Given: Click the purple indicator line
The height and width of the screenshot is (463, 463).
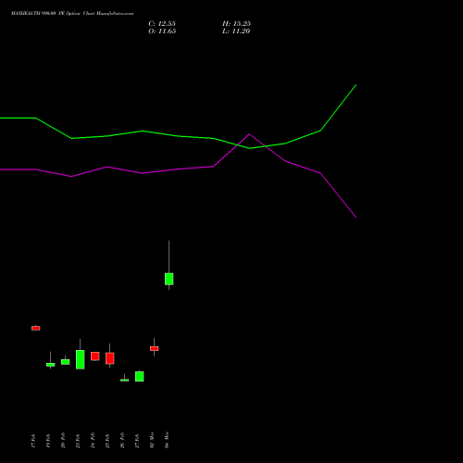Looking at the screenshot, I should [x=179, y=169].
